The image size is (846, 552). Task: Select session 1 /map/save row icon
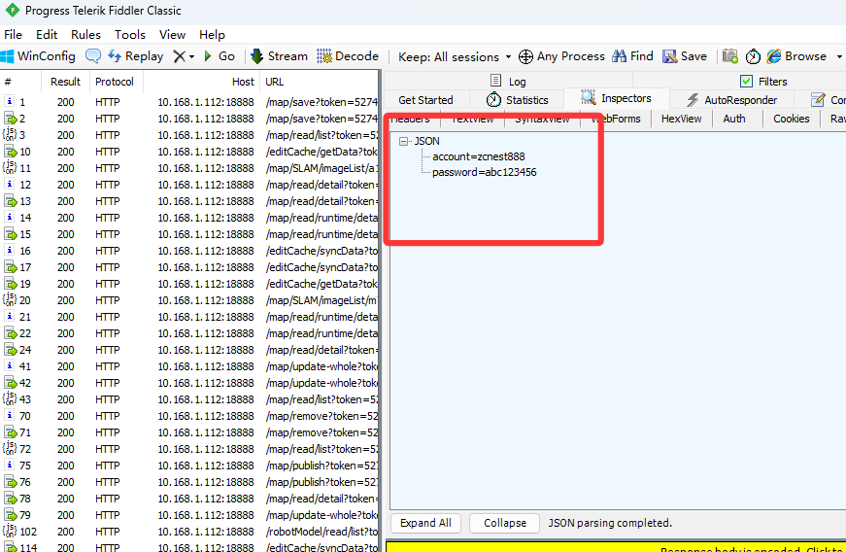(x=10, y=101)
